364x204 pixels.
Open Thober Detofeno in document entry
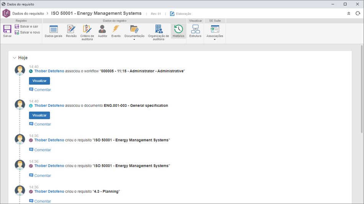click(x=49, y=106)
